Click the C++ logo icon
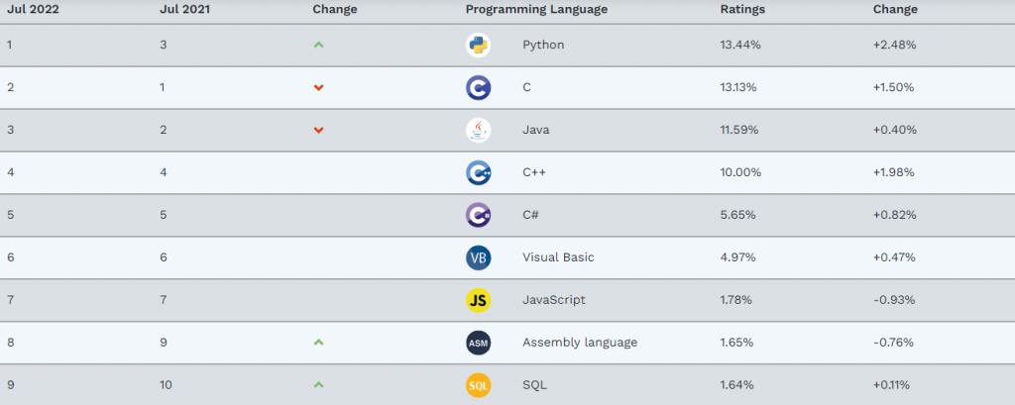 [479, 173]
